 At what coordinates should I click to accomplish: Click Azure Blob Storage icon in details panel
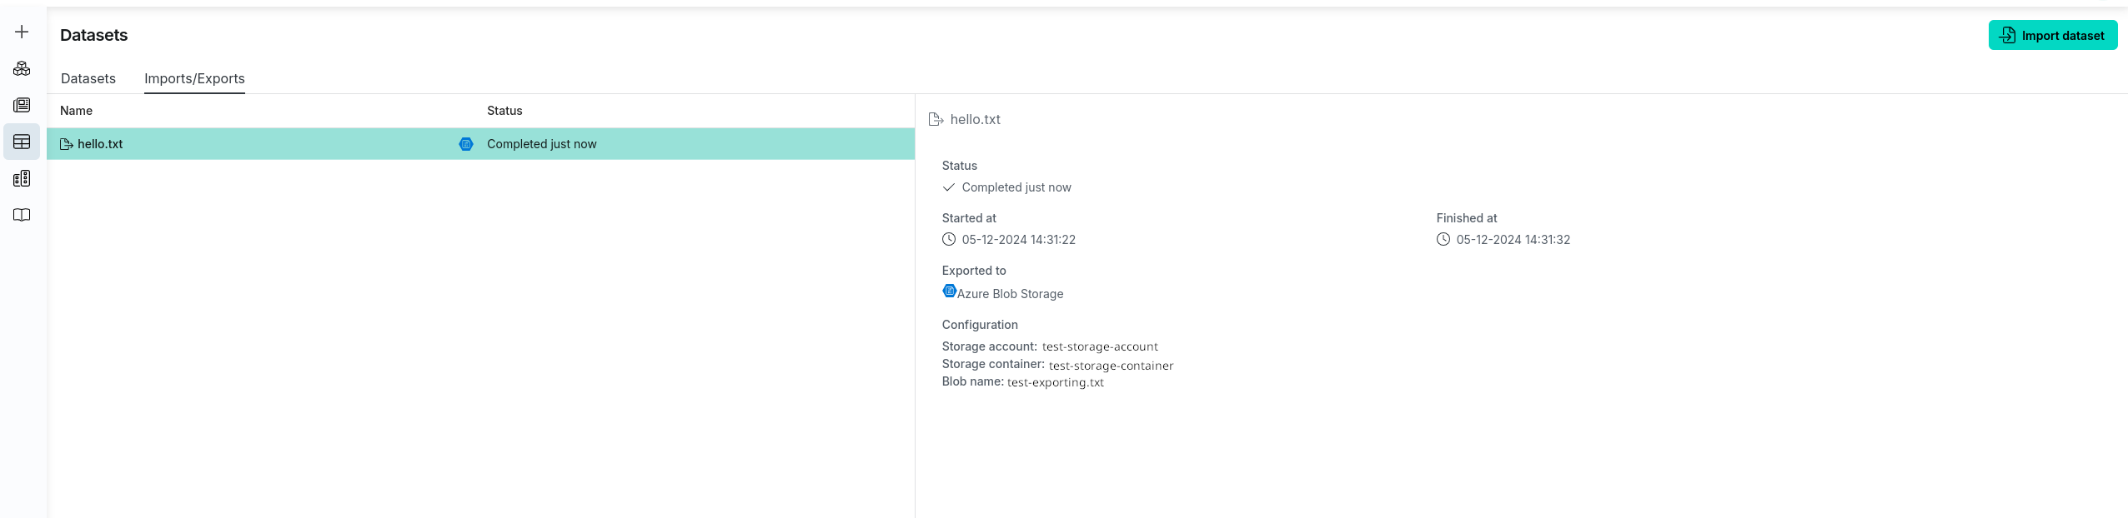pos(949,291)
